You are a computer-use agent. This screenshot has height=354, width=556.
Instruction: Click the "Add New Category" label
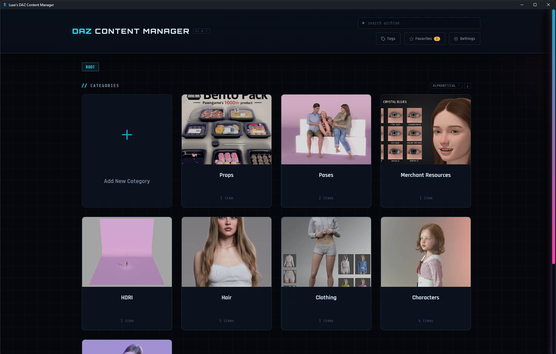click(127, 181)
